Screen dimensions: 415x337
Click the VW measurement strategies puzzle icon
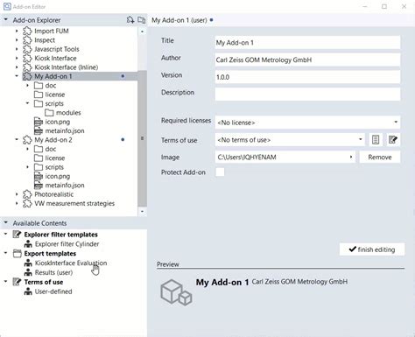(27, 203)
